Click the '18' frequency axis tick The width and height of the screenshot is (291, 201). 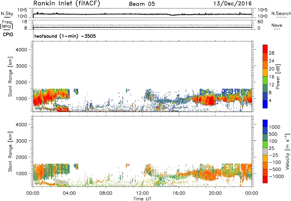[x=24, y=22]
